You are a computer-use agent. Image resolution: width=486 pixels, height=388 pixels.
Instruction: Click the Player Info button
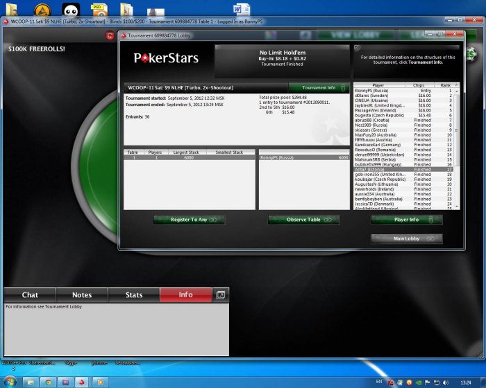[x=407, y=220]
